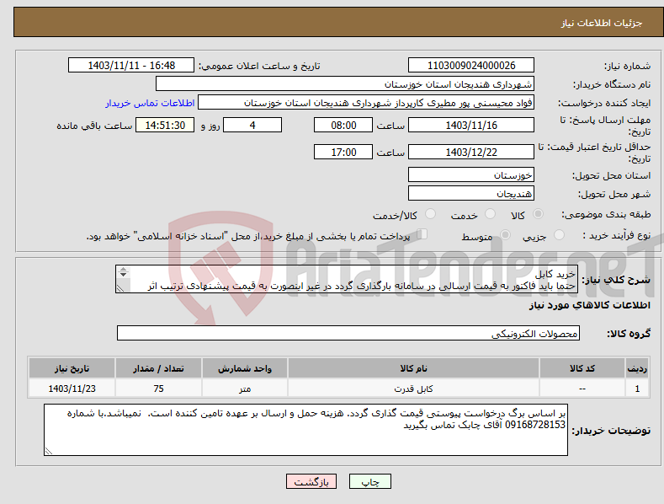Screen dimensions: 664x504
Task: Click remaining time field 14:51:30
Action: [165, 125]
